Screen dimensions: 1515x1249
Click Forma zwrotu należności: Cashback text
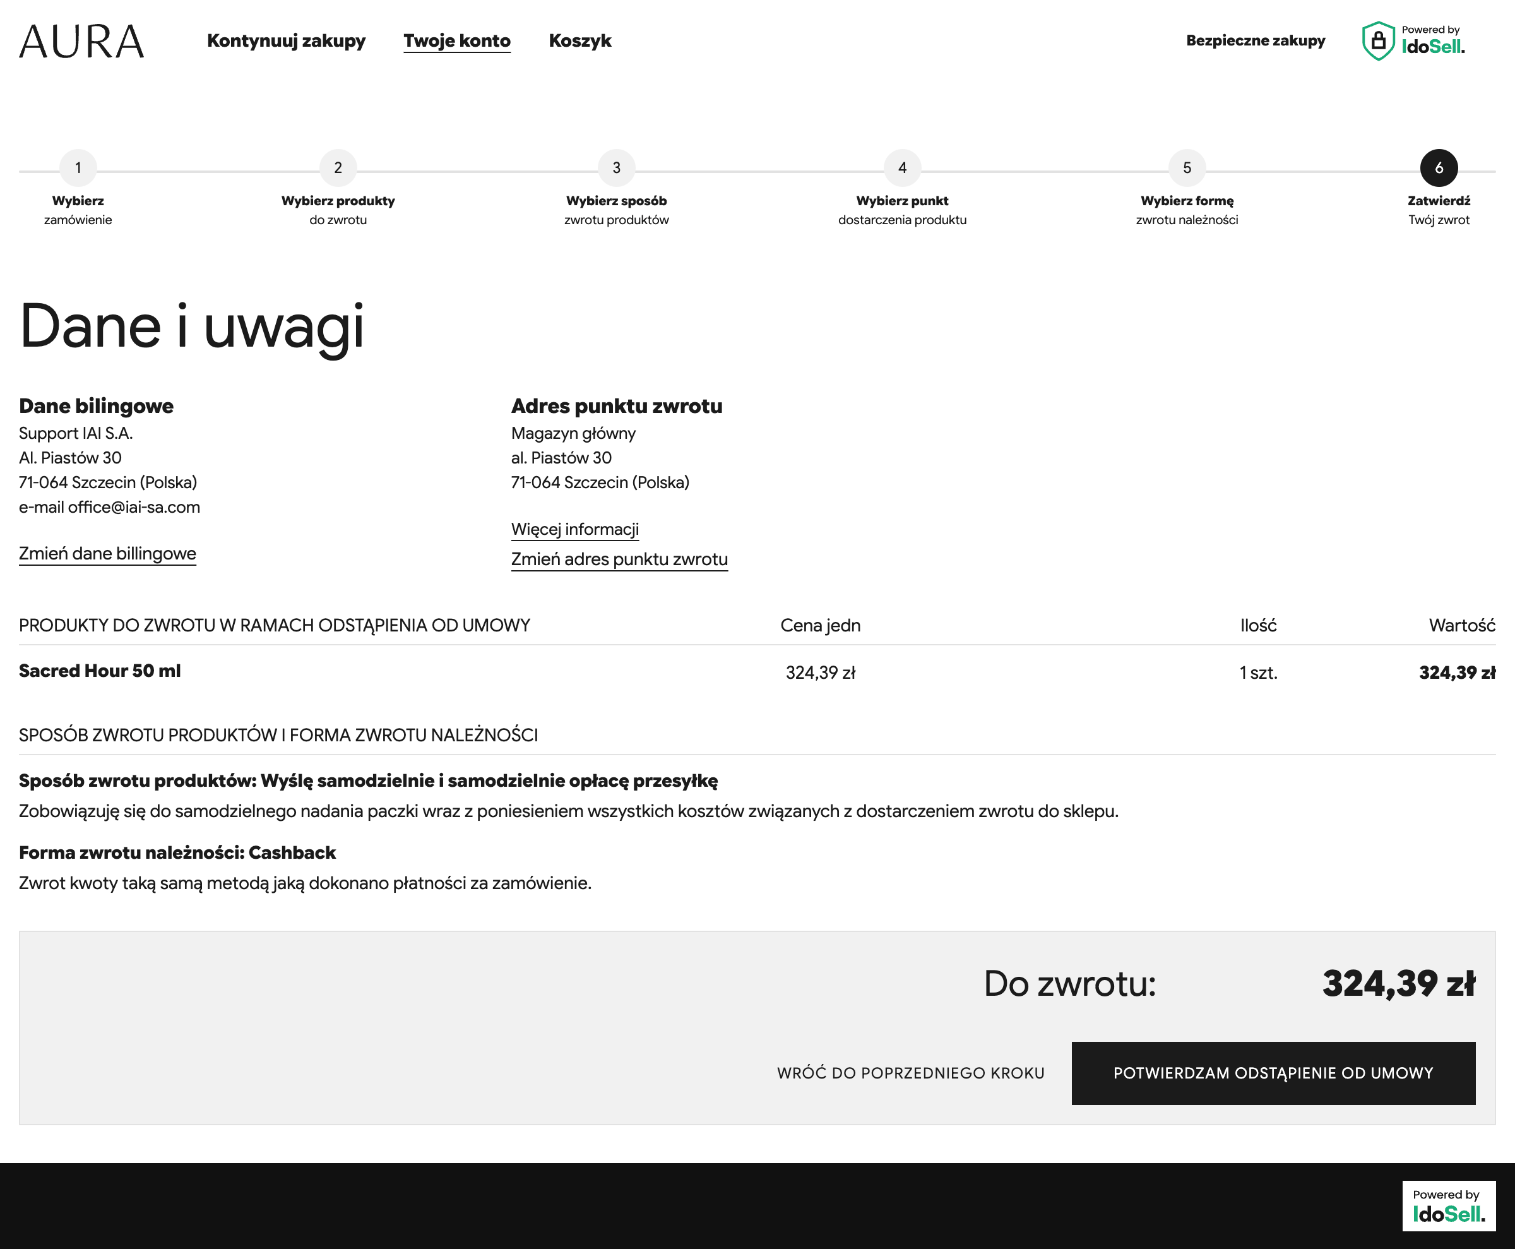click(x=177, y=852)
